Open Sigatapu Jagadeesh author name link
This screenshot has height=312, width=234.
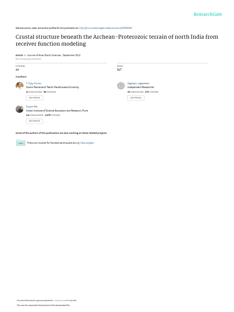point(138,83)
